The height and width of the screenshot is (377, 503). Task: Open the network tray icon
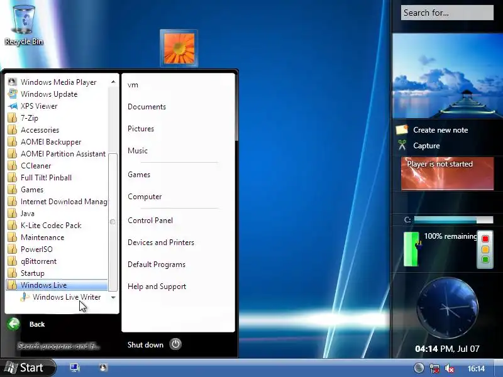434,368
